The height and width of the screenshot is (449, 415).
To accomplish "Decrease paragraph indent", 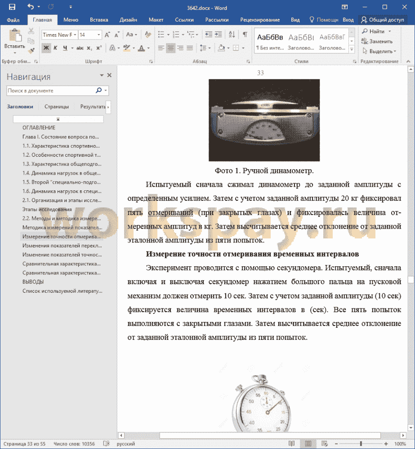I will [x=209, y=35].
